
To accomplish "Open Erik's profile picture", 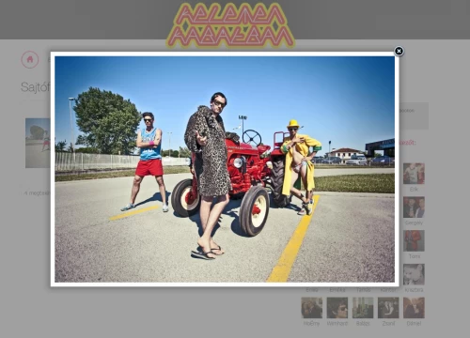I will pos(414,174).
